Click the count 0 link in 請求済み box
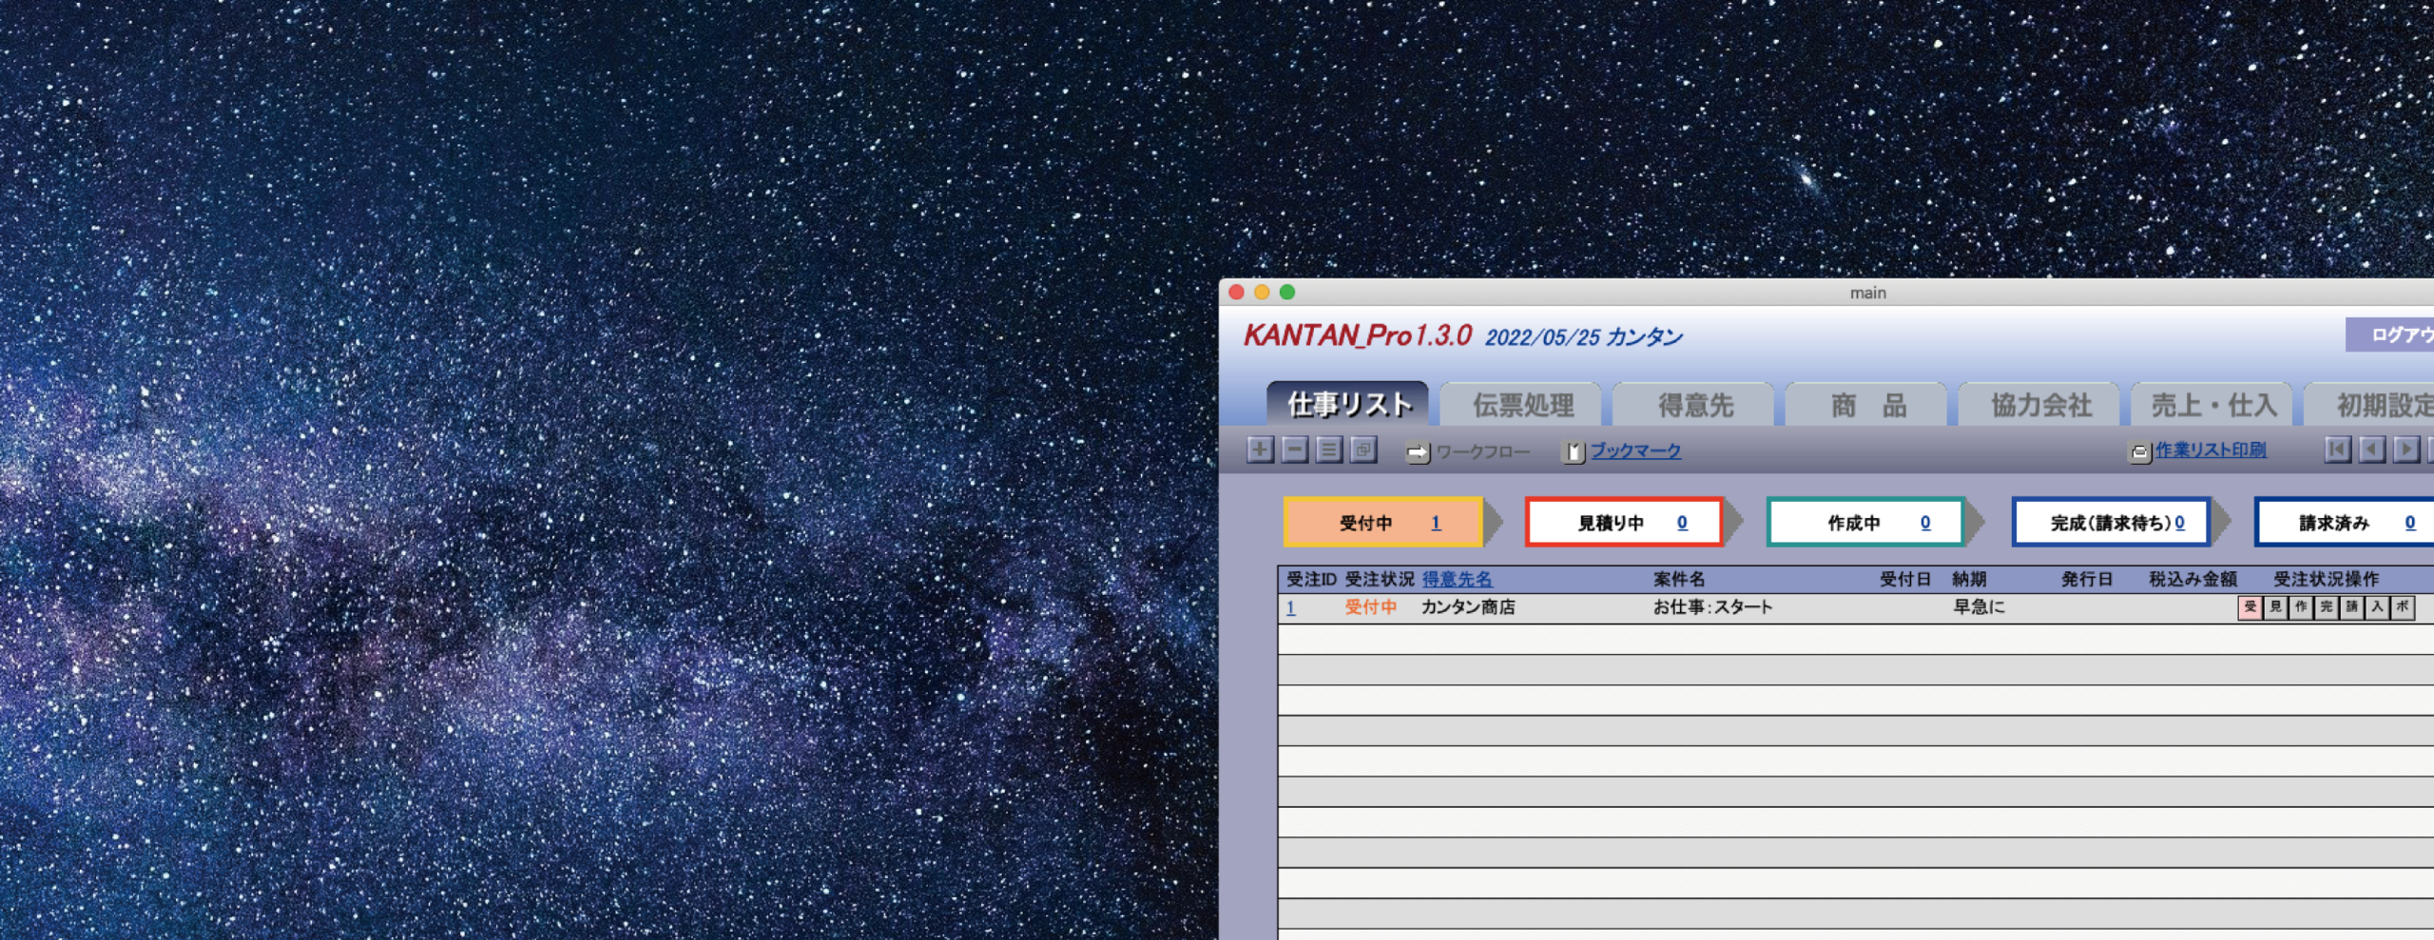Screen dimensions: 2434x940 click(2410, 523)
